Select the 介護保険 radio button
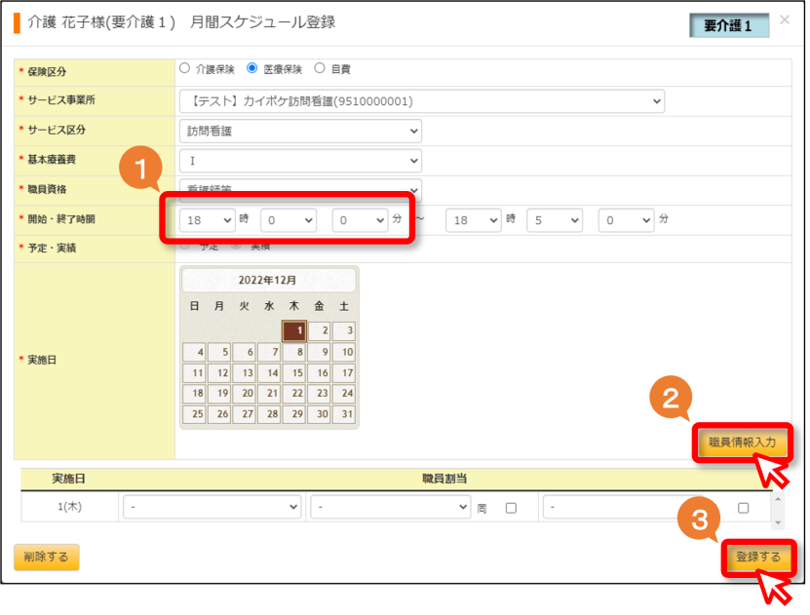This screenshot has width=810, height=615. click(185, 68)
